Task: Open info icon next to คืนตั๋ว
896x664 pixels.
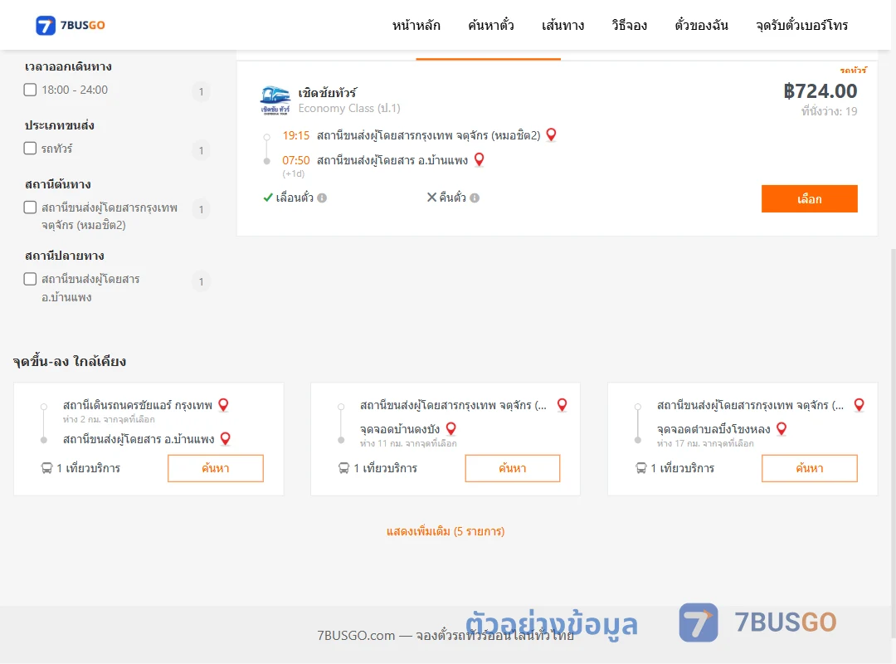Action: (475, 198)
